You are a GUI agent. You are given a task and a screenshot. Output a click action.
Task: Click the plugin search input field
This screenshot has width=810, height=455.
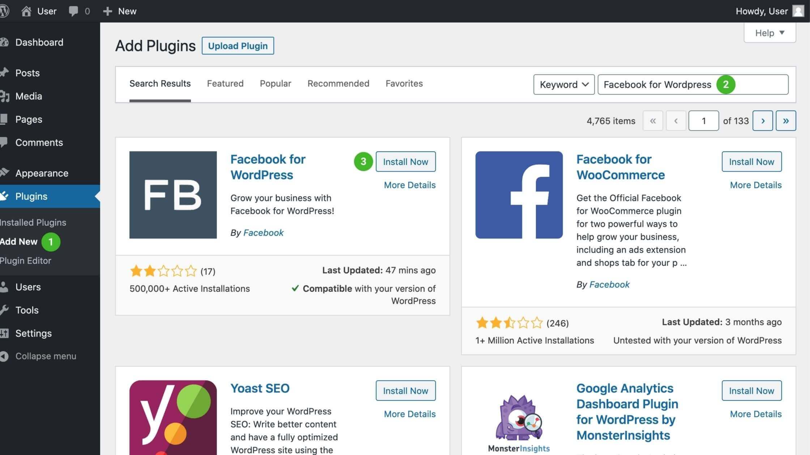pyautogui.click(x=693, y=84)
